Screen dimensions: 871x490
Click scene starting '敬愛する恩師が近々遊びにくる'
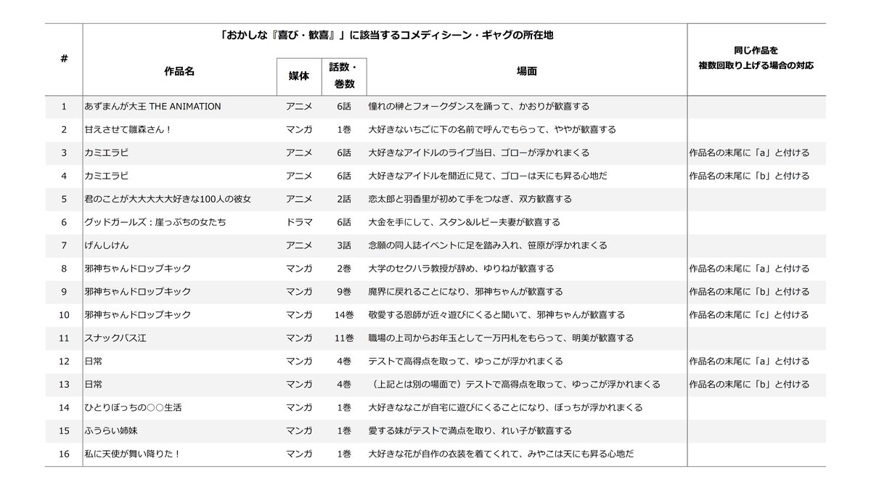(x=496, y=315)
